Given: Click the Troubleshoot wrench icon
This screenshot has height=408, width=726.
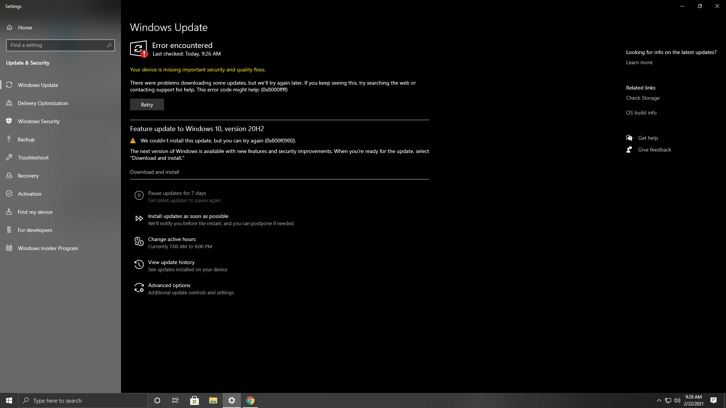Looking at the screenshot, I should 9,157.
